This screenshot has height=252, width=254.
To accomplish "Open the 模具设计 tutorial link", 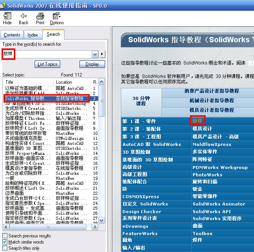I will (202, 129).
